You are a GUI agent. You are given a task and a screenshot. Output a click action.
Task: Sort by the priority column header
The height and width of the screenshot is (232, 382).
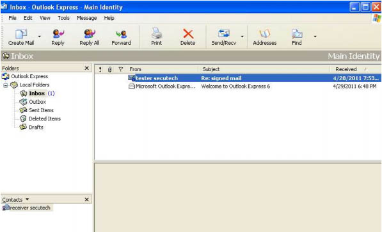coord(100,69)
